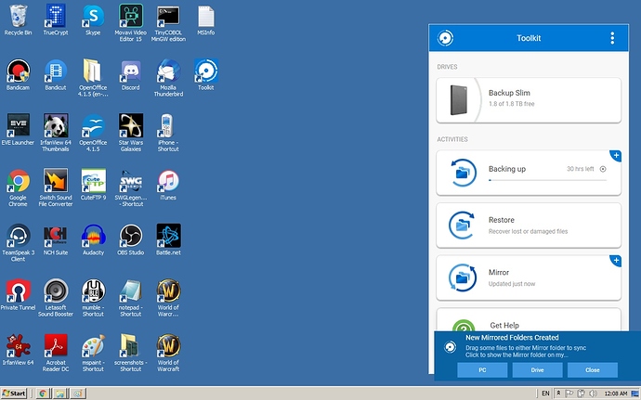Select the iPhone - Shortcut icon

[x=168, y=133]
